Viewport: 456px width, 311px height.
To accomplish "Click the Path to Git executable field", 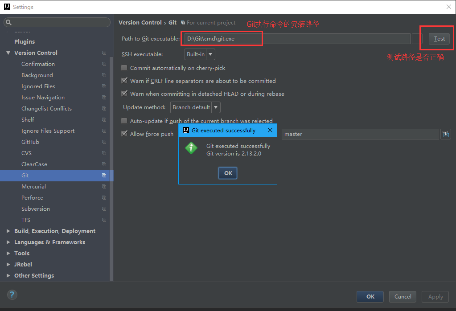I will point(294,39).
